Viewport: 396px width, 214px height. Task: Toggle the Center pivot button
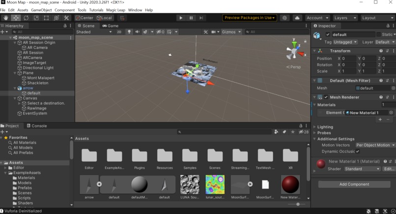click(x=85, y=18)
